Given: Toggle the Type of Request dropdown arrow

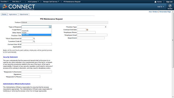Looking at the screenshot, I should [x=50, y=27].
